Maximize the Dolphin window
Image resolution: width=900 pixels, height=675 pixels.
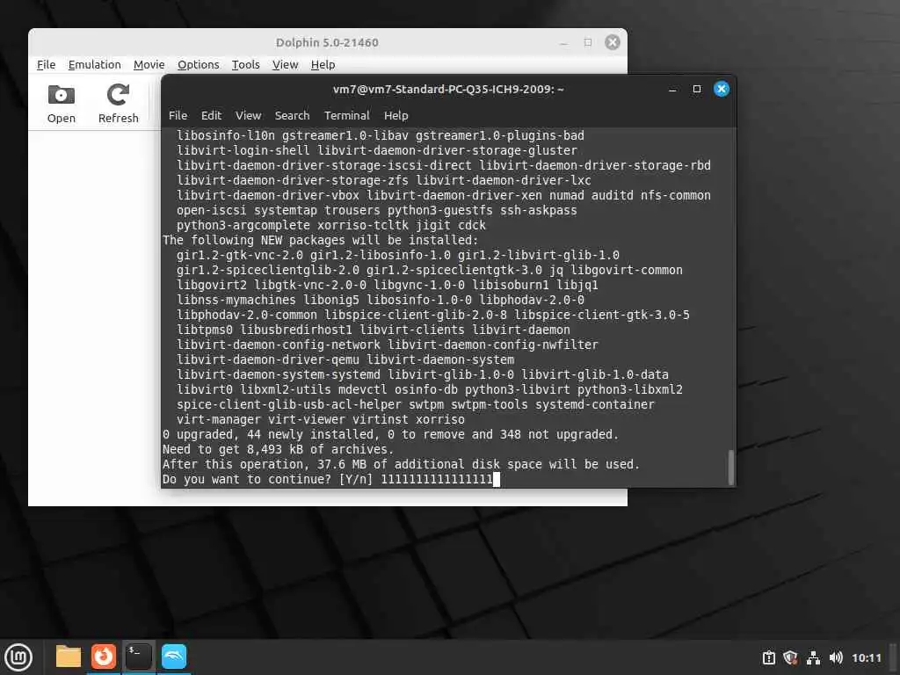pyautogui.click(x=588, y=42)
